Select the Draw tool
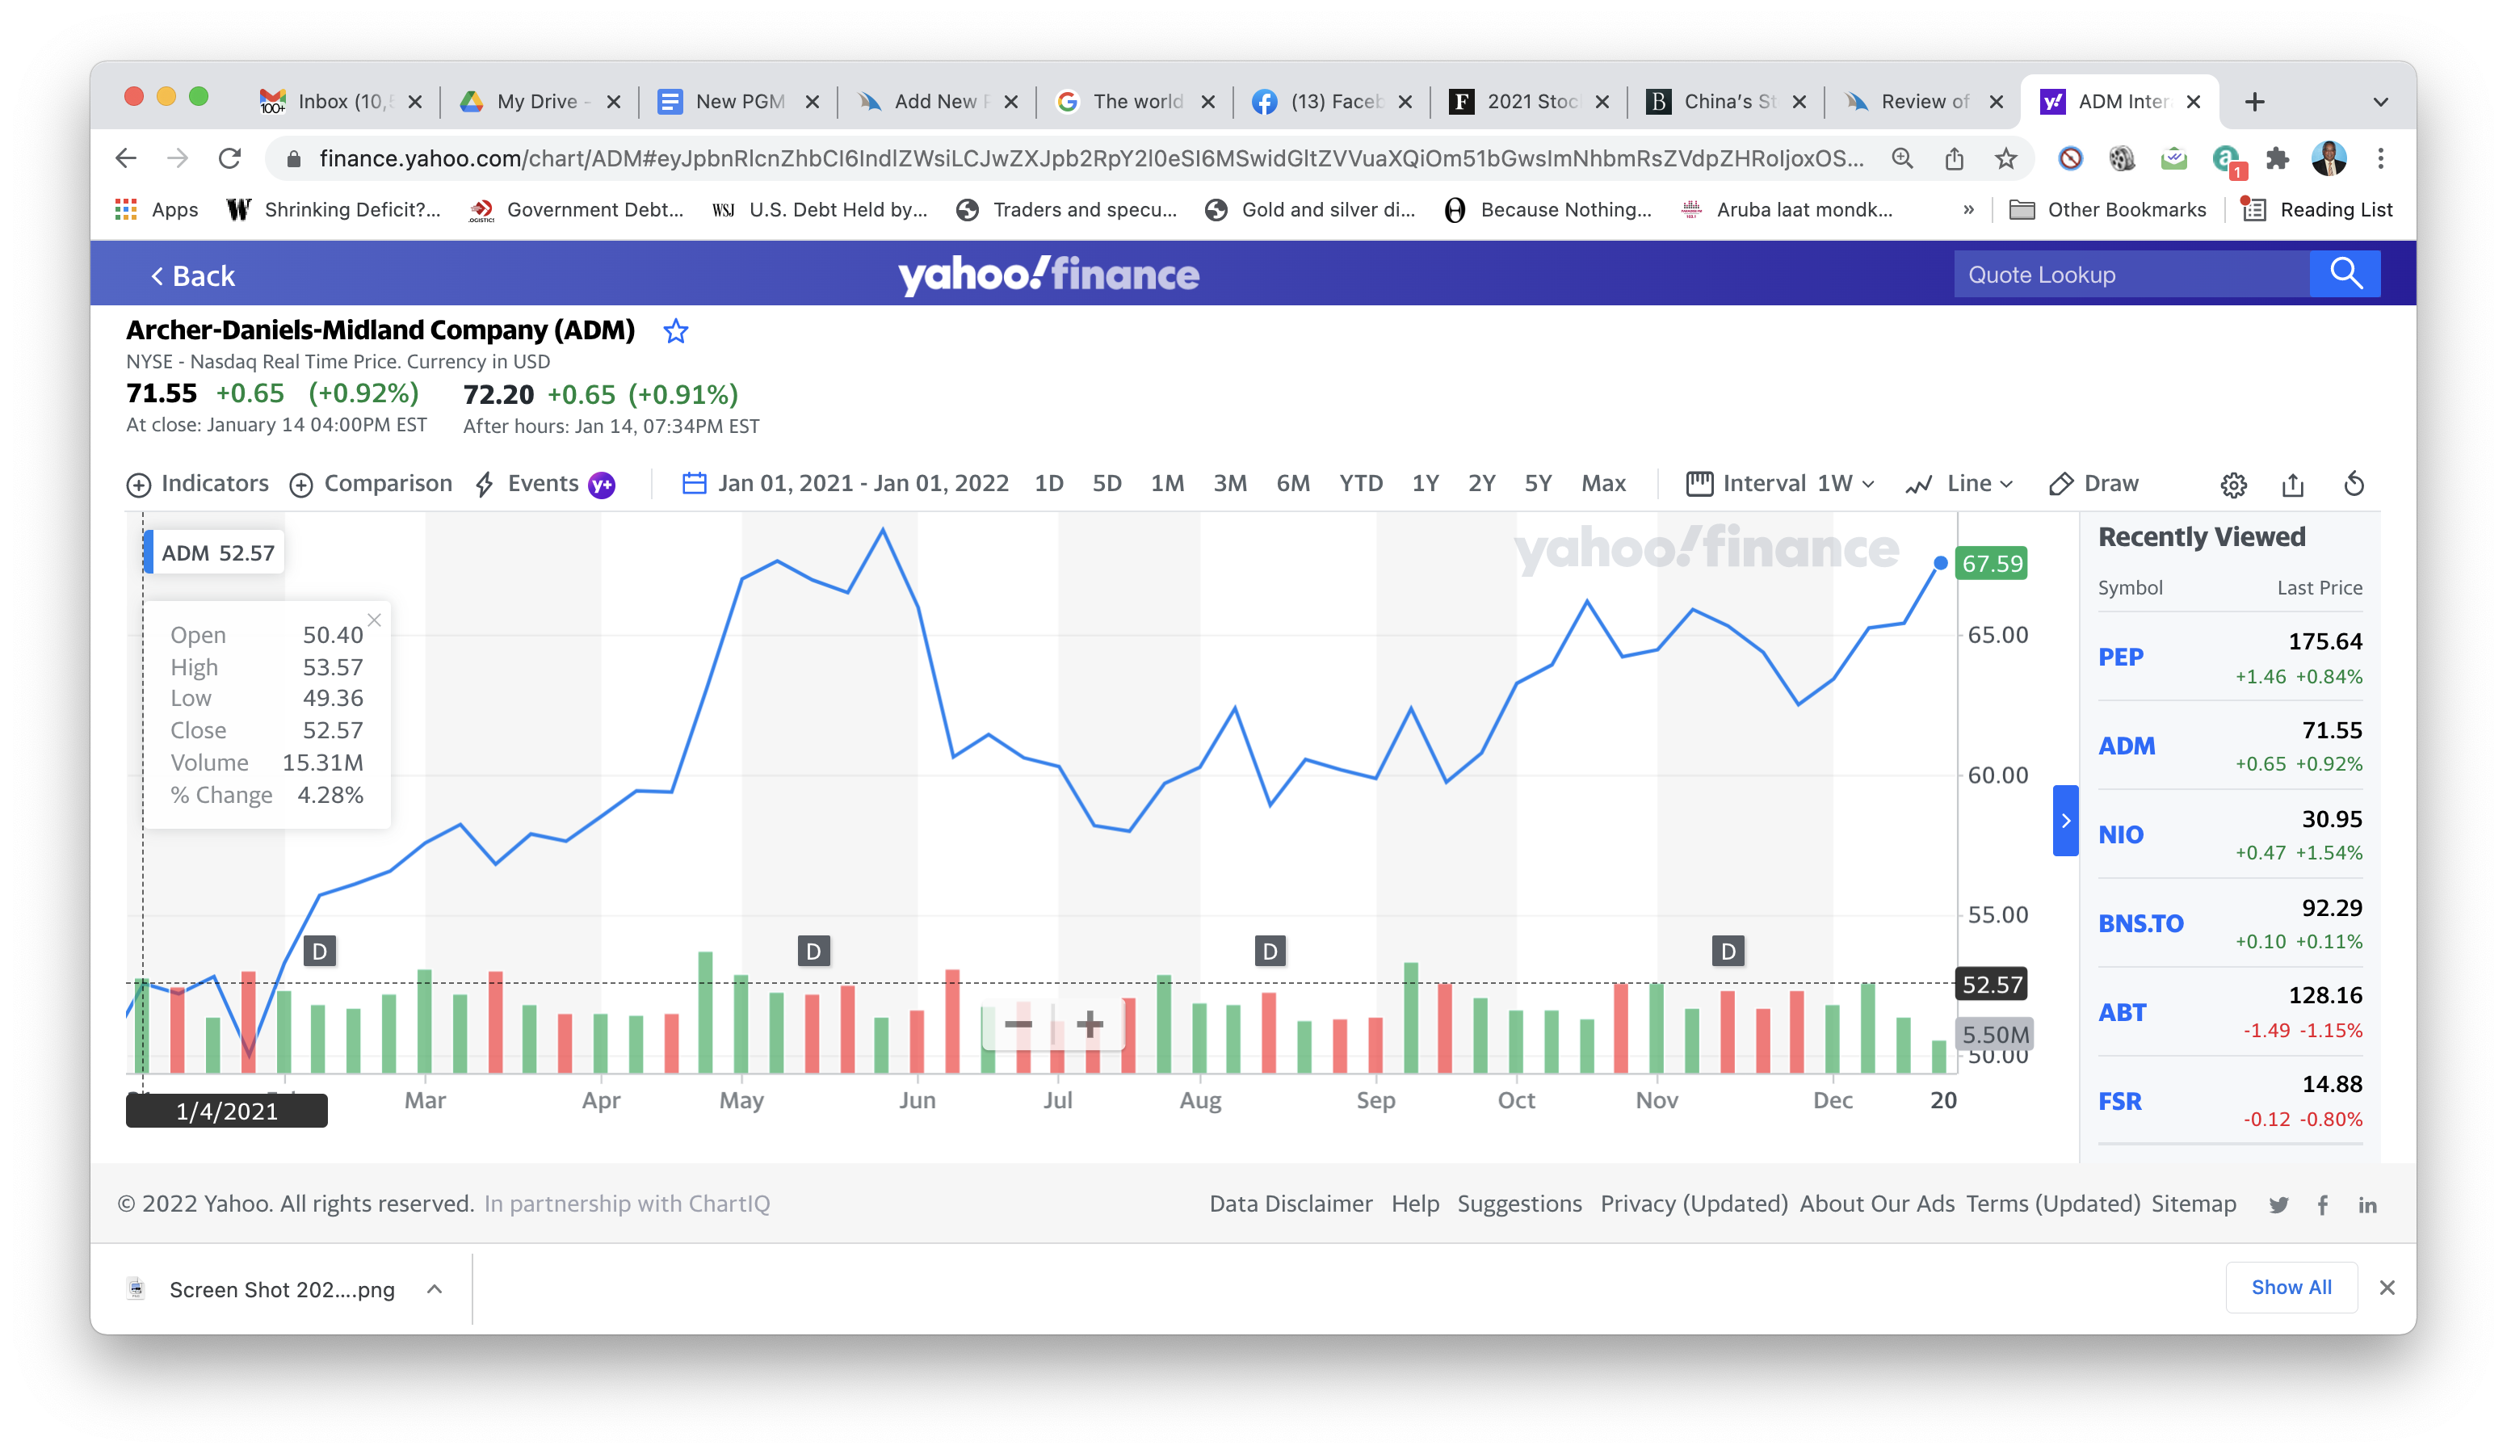 (x=2093, y=484)
